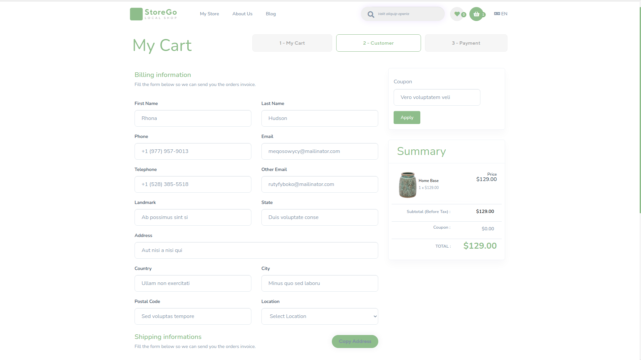Open the Blog menu link
The height and width of the screenshot is (360, 641).
click(x=271, y=14)
